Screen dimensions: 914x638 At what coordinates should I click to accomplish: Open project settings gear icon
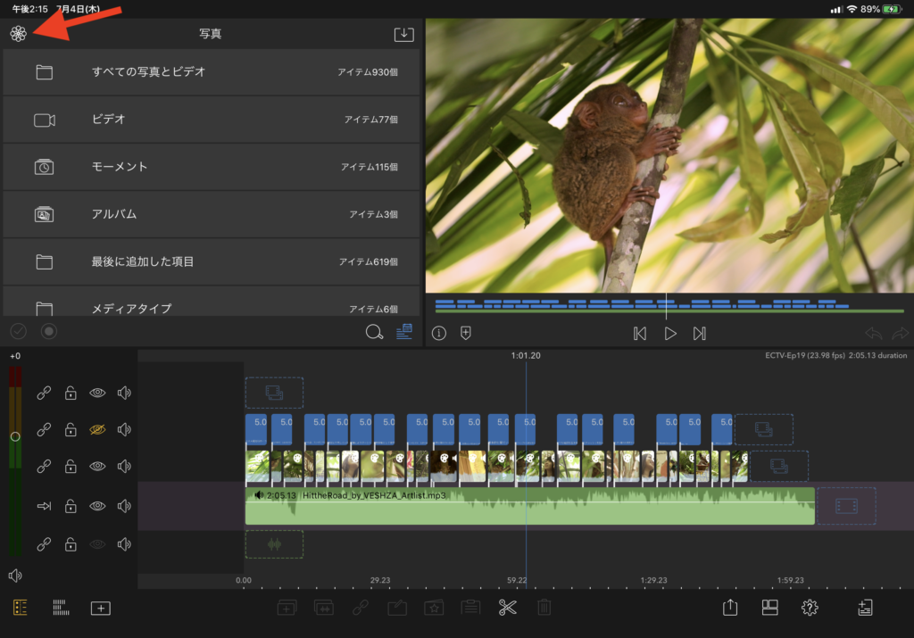coord(810,608)
